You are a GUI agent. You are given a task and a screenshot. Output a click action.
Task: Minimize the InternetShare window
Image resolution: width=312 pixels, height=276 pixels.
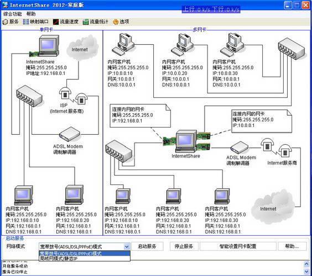[288, 5]
